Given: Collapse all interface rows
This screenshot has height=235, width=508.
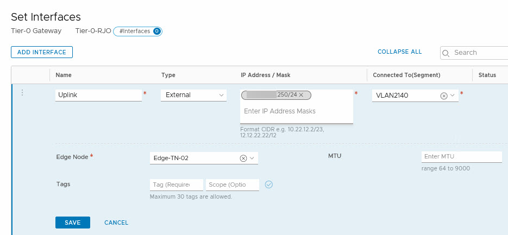Looking at the screenshot, I should [x=399, y=52].
